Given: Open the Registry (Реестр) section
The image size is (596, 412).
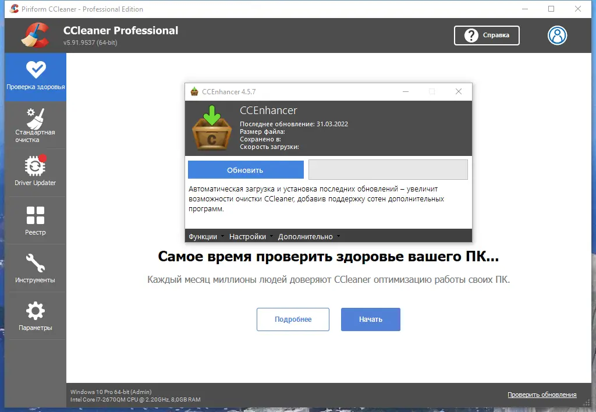Looking at the screenshot, I should tap(36, 221).
